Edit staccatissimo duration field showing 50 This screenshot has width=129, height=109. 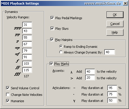[112, 100]
